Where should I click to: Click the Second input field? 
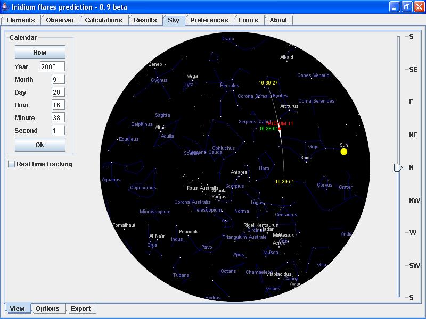[58, 130]
